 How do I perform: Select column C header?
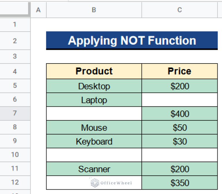pyautogui.click(x=180, y=10)
